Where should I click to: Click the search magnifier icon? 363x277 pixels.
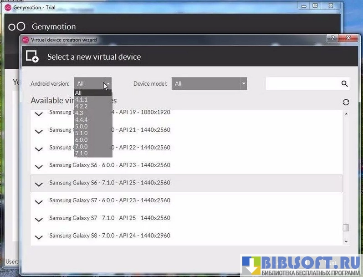pyautogui.click(x=344, y=83)
